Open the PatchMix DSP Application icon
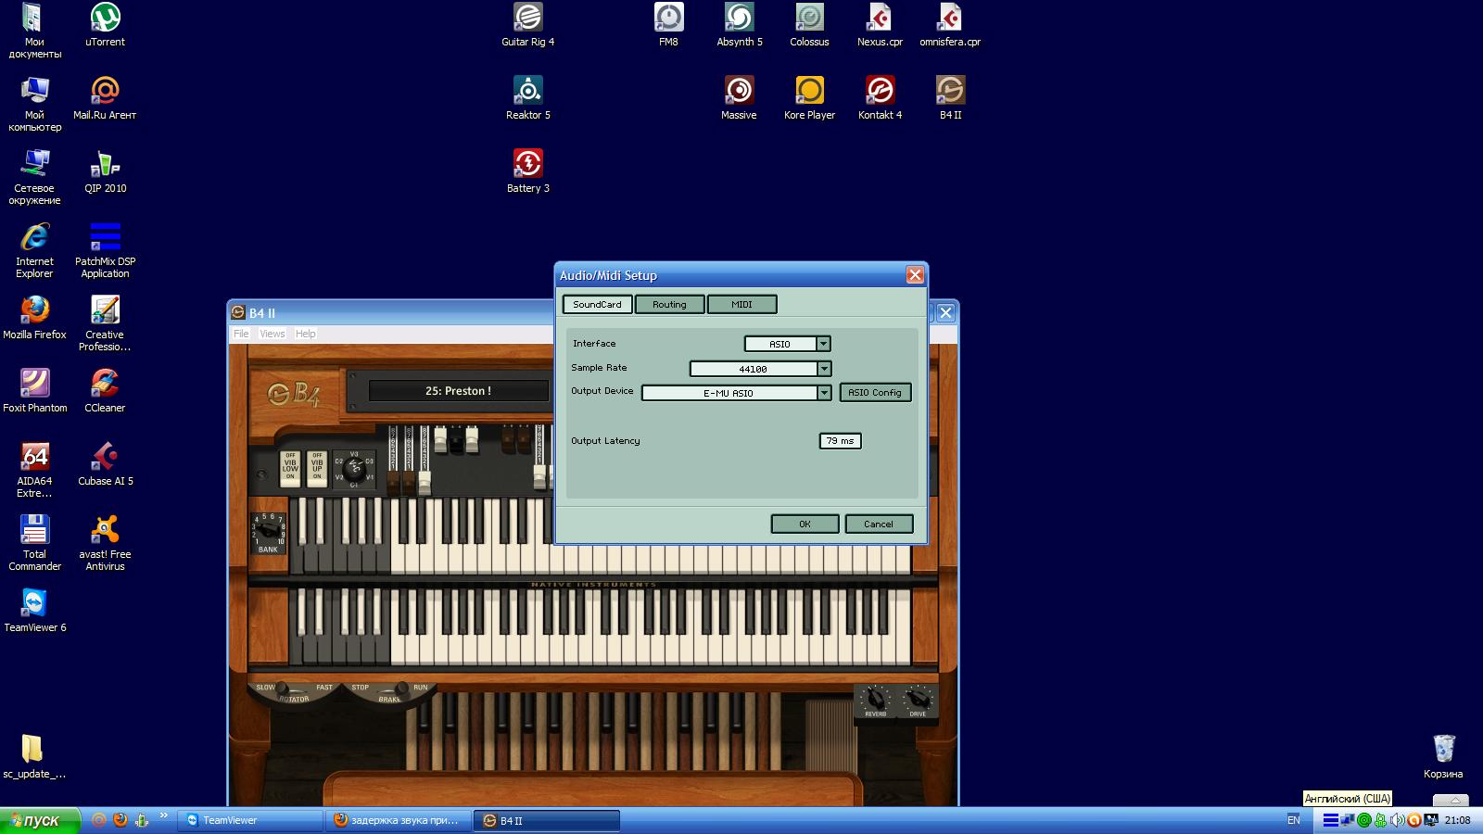 (105, 250)
